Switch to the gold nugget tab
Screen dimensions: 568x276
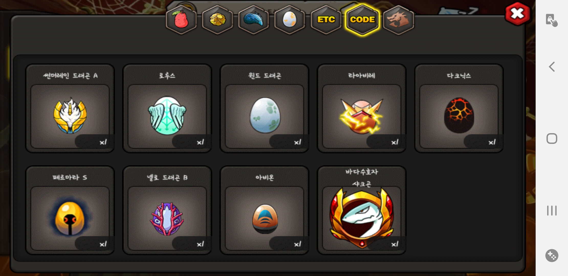click(217, 20)
